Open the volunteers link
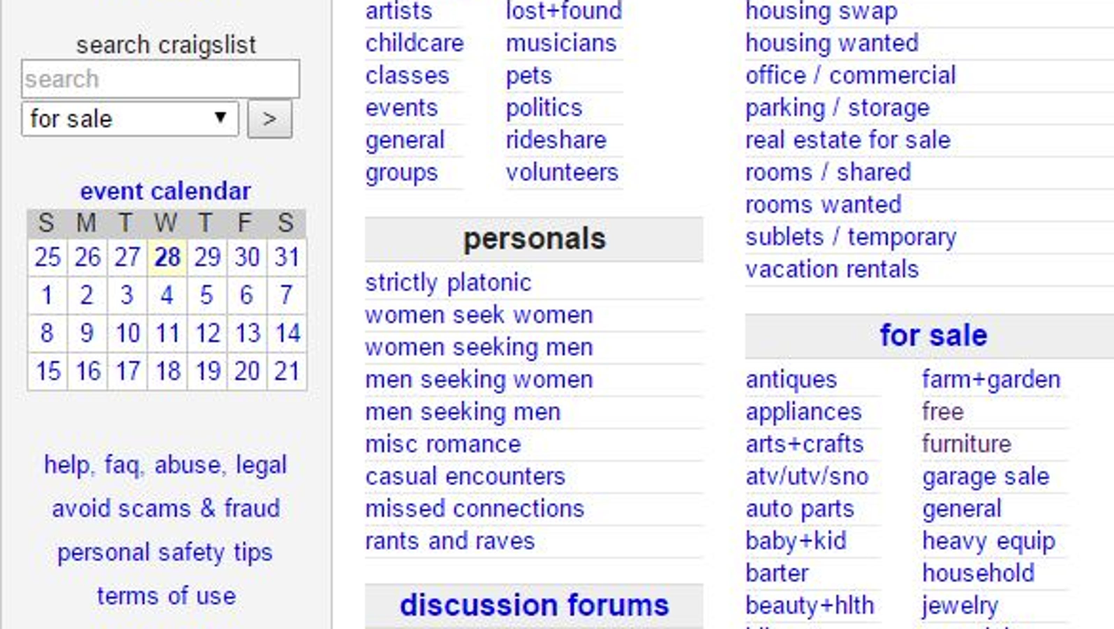 point(562,172)
